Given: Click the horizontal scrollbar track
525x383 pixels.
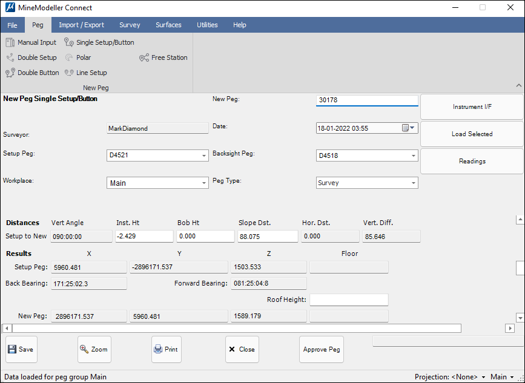Looking at the screenshot, I should click(482, 328).
